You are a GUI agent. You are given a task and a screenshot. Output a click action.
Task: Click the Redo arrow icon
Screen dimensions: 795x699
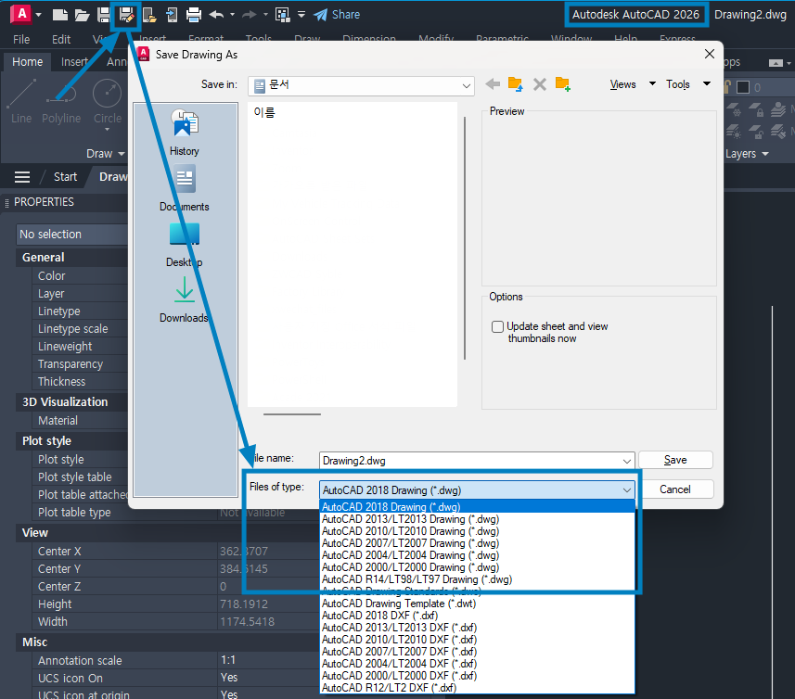point(249,15)
